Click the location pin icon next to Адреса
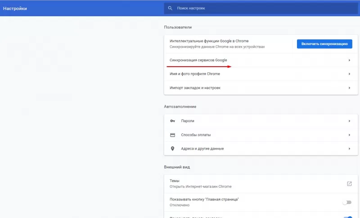 (172, 149)
